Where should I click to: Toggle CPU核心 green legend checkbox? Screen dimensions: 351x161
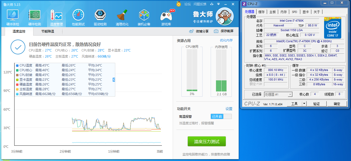tap(17, 70)
